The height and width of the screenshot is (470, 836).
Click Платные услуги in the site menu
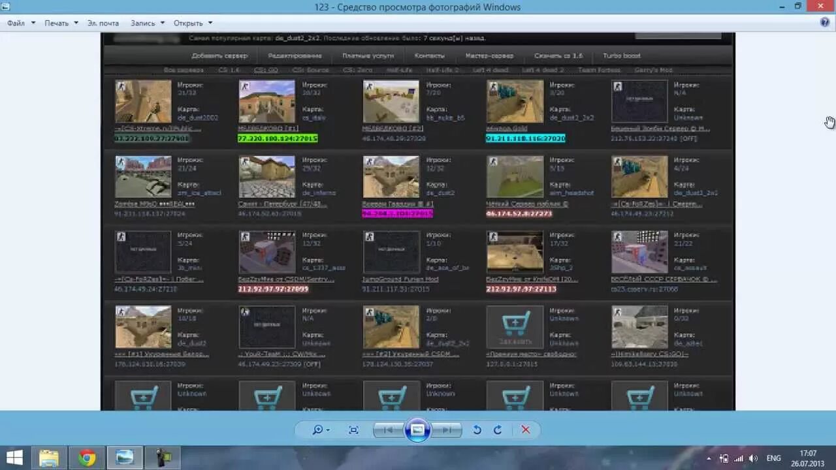coord(368,56)
